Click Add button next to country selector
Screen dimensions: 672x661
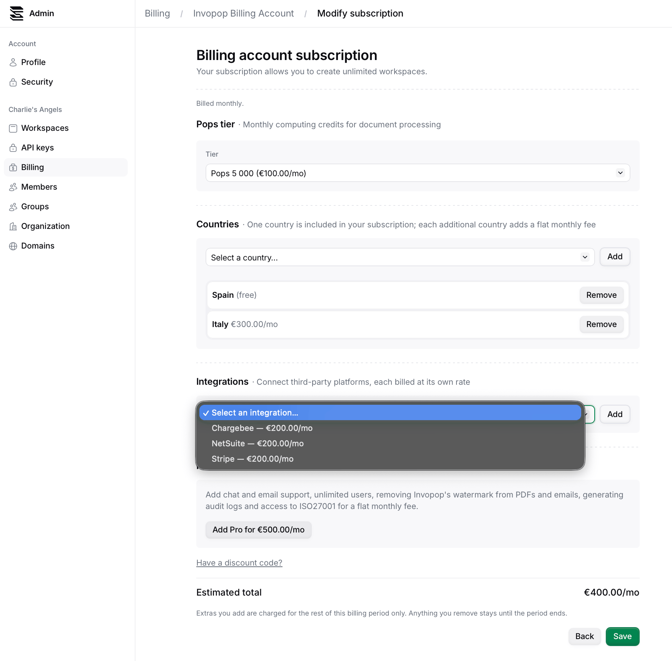pos(615,257)
